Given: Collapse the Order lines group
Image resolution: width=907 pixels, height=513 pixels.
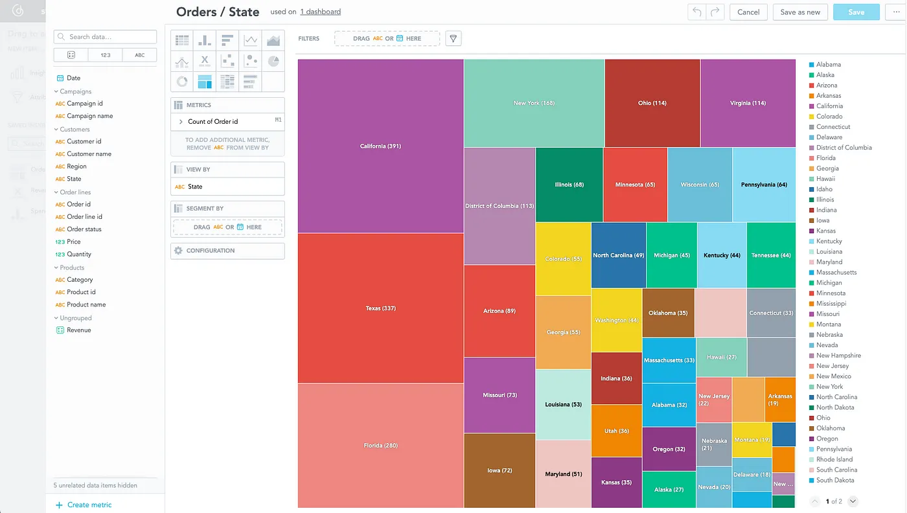Looking at the screenshot, I should click(x=56, y=192).
